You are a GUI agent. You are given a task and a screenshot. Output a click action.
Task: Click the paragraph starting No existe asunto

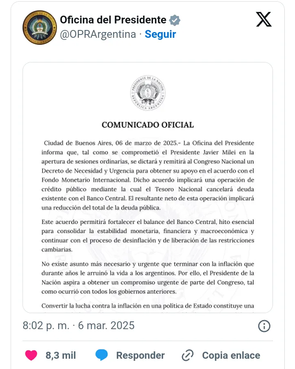coord(147,277)
